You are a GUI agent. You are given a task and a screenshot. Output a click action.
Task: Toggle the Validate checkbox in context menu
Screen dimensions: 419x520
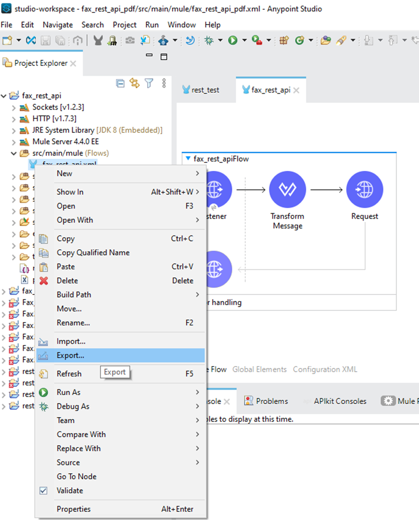click(43, 491)
